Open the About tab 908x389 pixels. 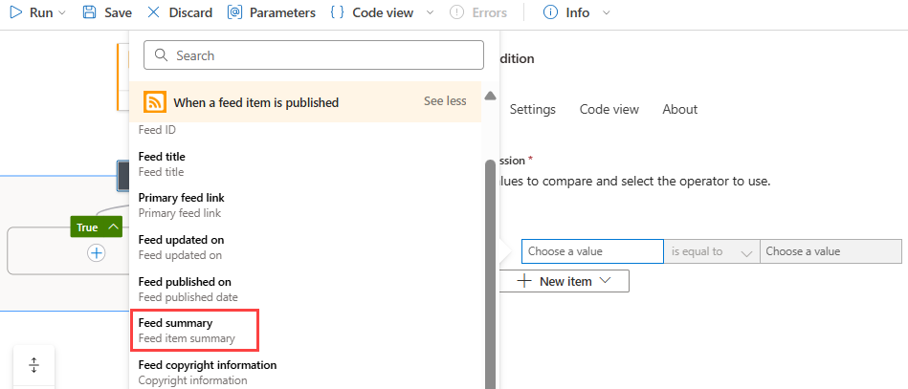coord(679,109)
